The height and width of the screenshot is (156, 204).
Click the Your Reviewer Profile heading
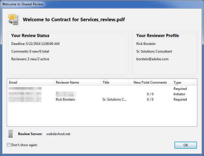158,36
